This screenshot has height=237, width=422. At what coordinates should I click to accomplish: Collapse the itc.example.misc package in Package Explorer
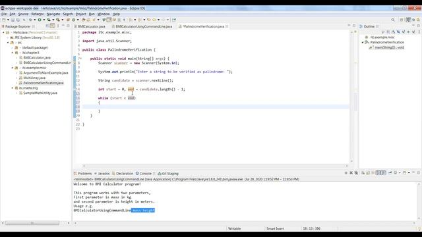pos(12,68)
